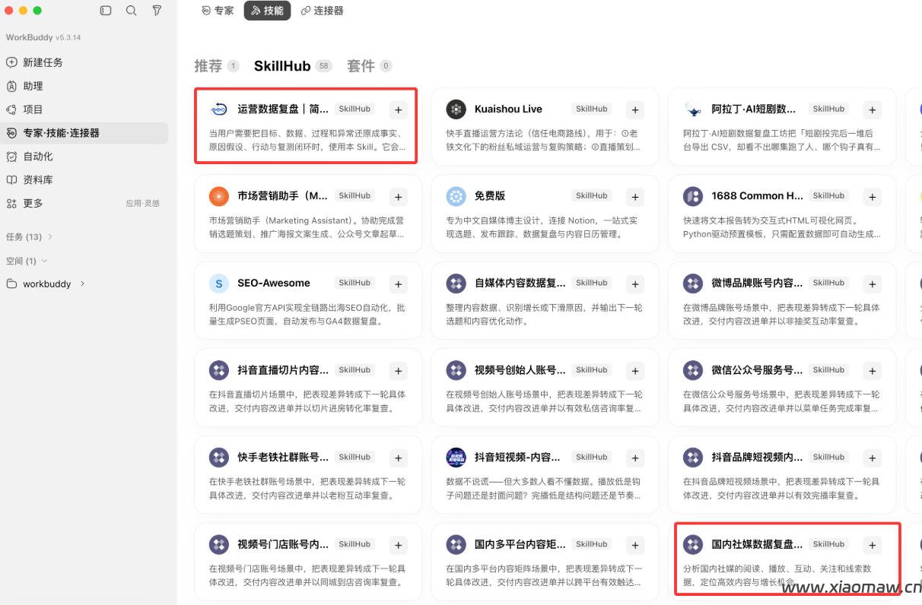
Task: Click SkillHub tag on Kuaishou Live
Action: 591,109
